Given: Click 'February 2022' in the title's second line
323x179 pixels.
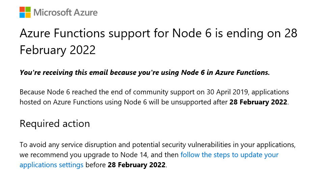Looking at the screenshot, I should tap(58, 50).
